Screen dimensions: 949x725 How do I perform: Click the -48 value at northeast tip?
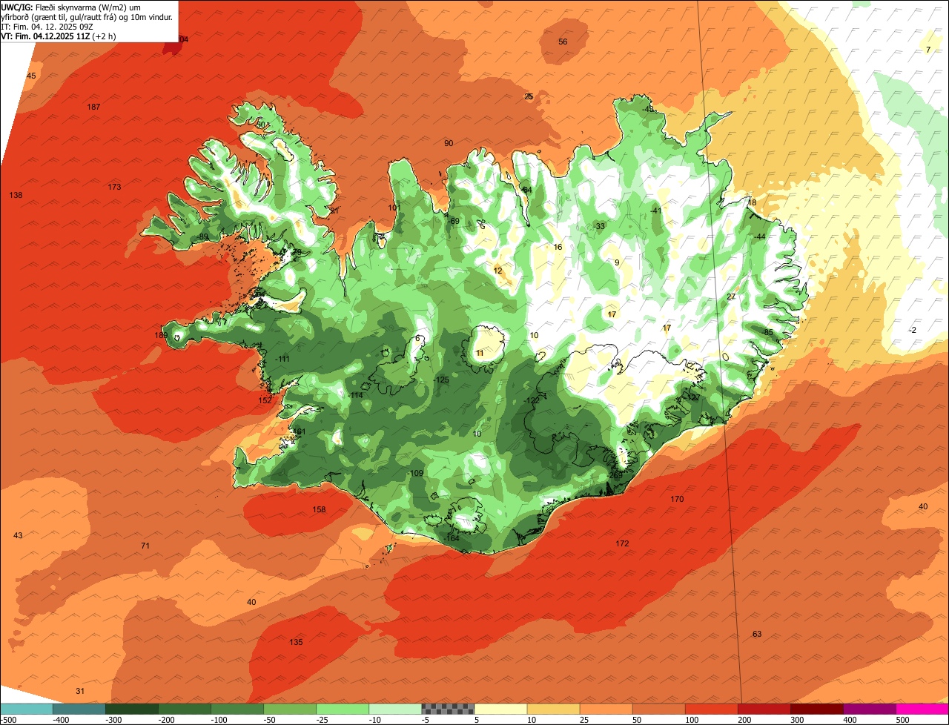tap(649, 109)
